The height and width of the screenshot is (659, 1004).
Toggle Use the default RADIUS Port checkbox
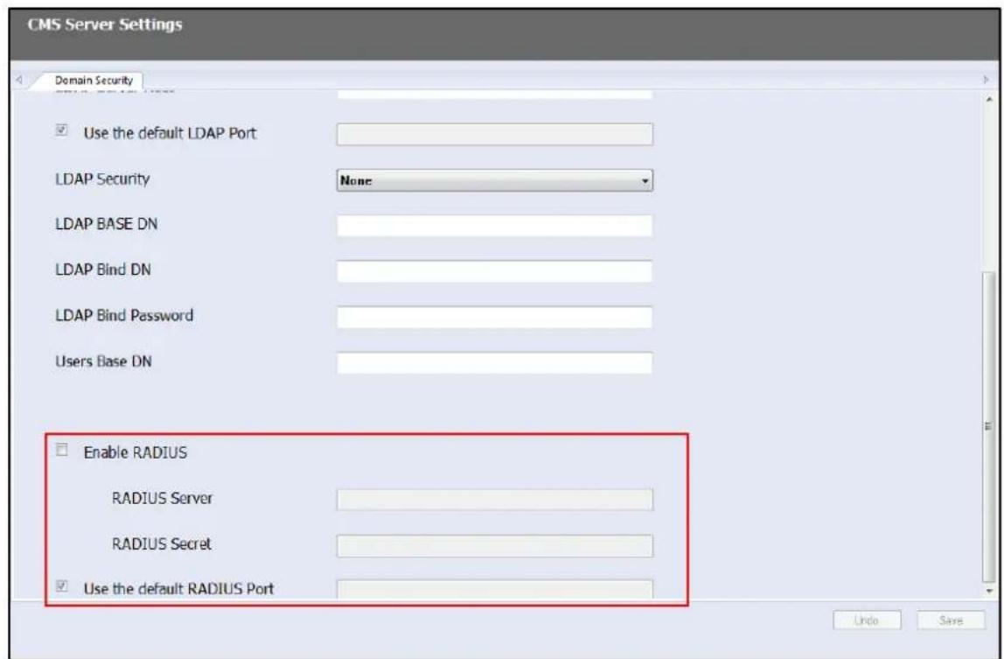coord(62,585)
